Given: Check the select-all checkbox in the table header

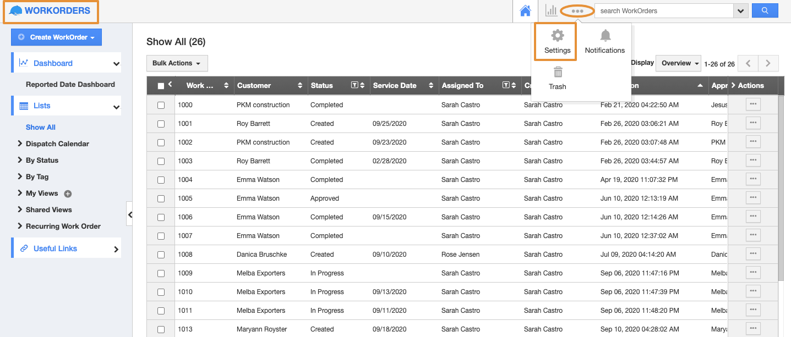Looking at the screenshot, I should coord(161,85).
